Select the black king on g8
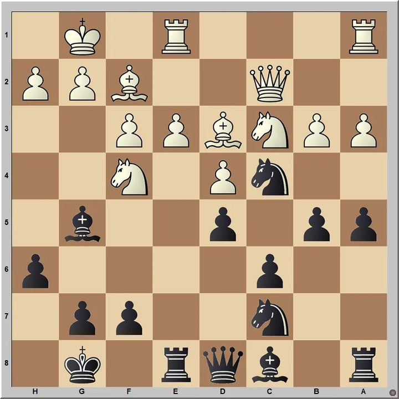The width and height of the screenshot is (399, 399). [x=83, y=364]
